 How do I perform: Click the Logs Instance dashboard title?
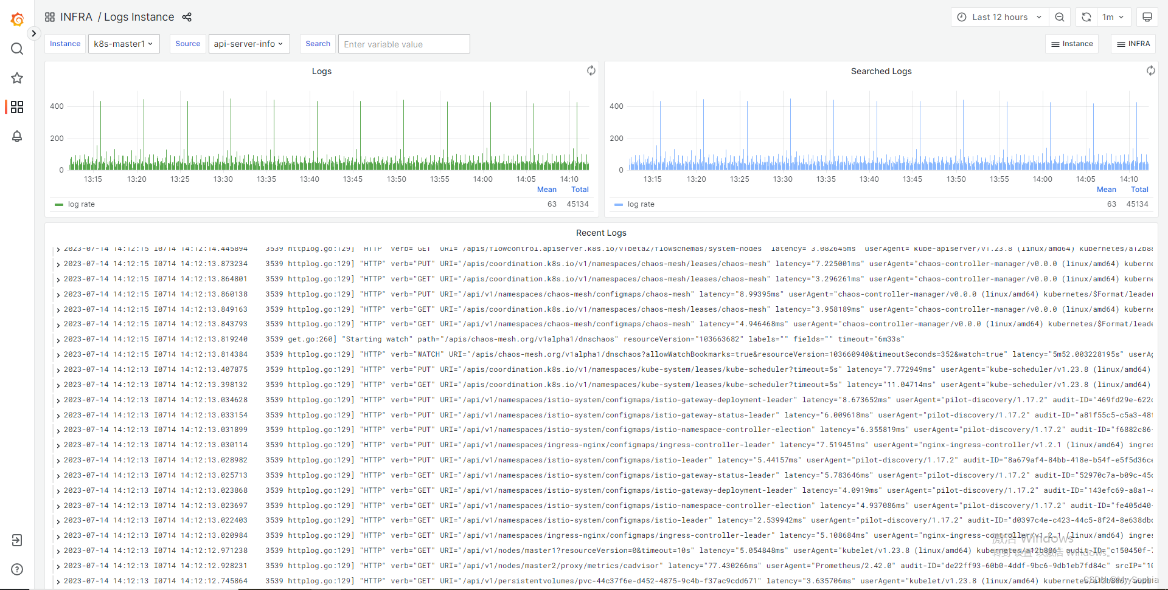[x=139, y=17]
